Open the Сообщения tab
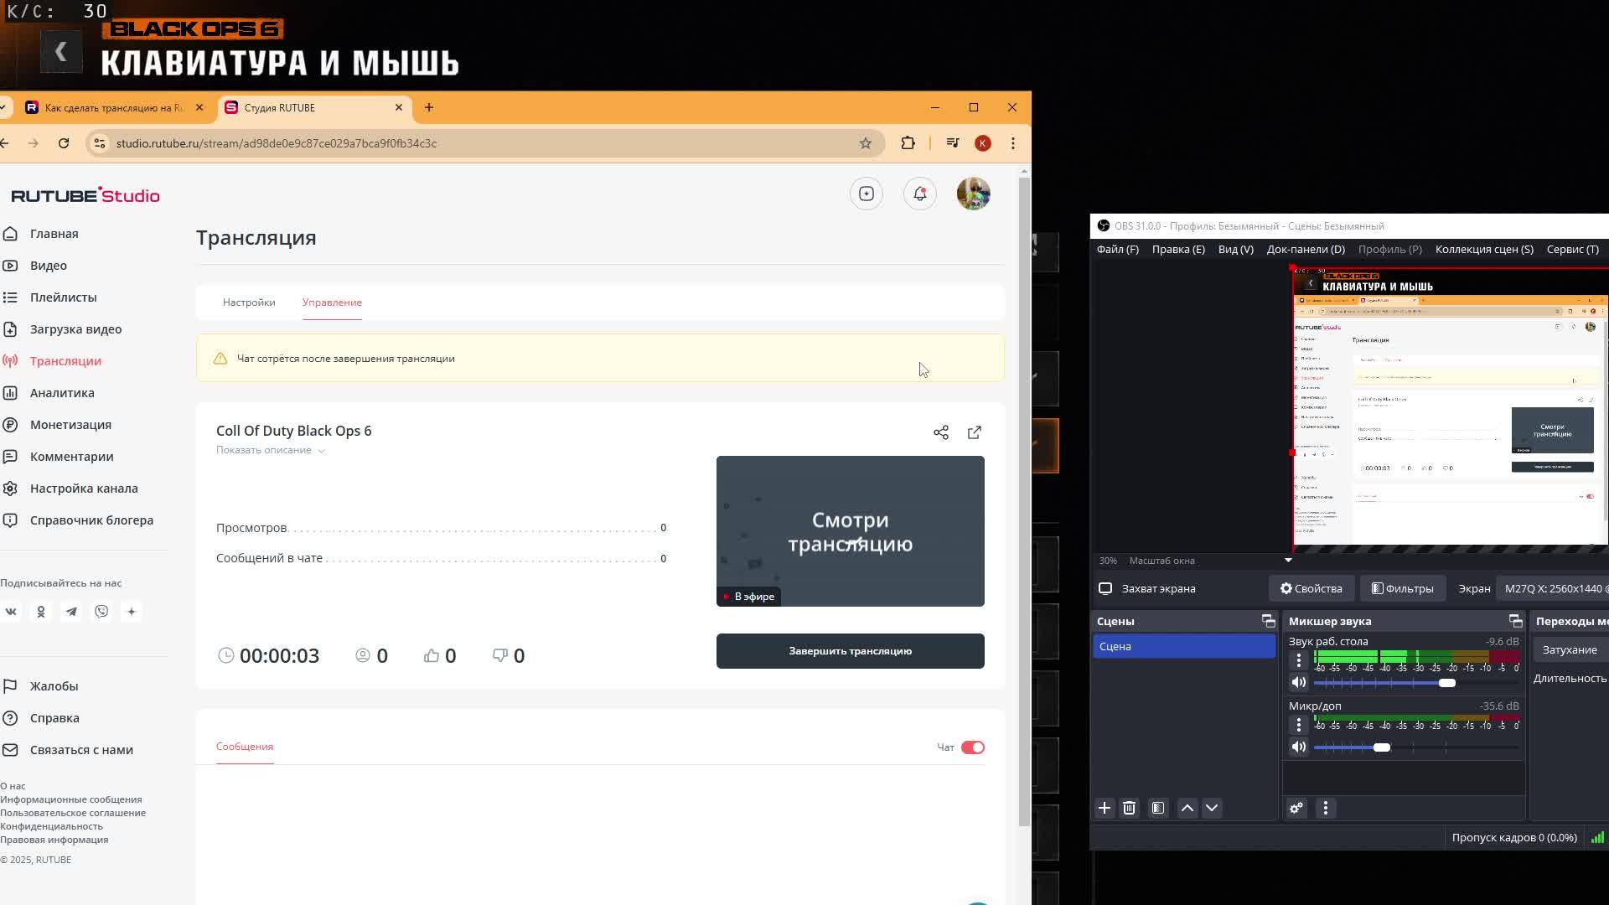 [x=245, y=747]
